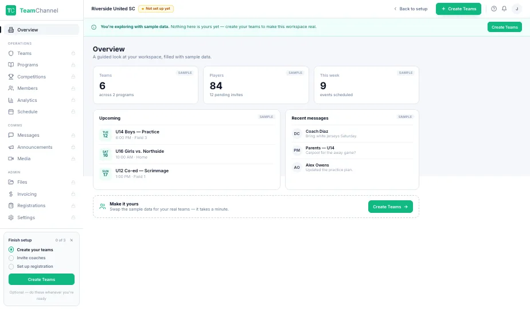Click the lock icon beside Messages
This screenshot has width=530, height=309.
(x=73, y=135)
